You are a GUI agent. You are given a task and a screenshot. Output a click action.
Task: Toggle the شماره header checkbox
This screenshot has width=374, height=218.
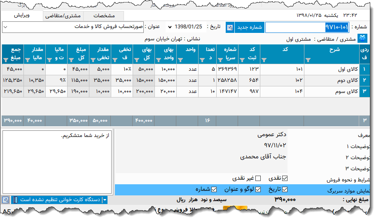[214, 189]
